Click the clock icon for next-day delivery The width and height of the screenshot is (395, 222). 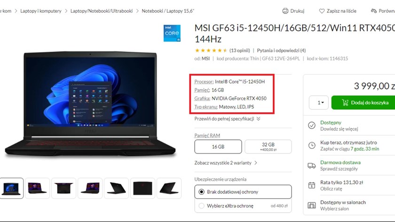click(312, 145)
